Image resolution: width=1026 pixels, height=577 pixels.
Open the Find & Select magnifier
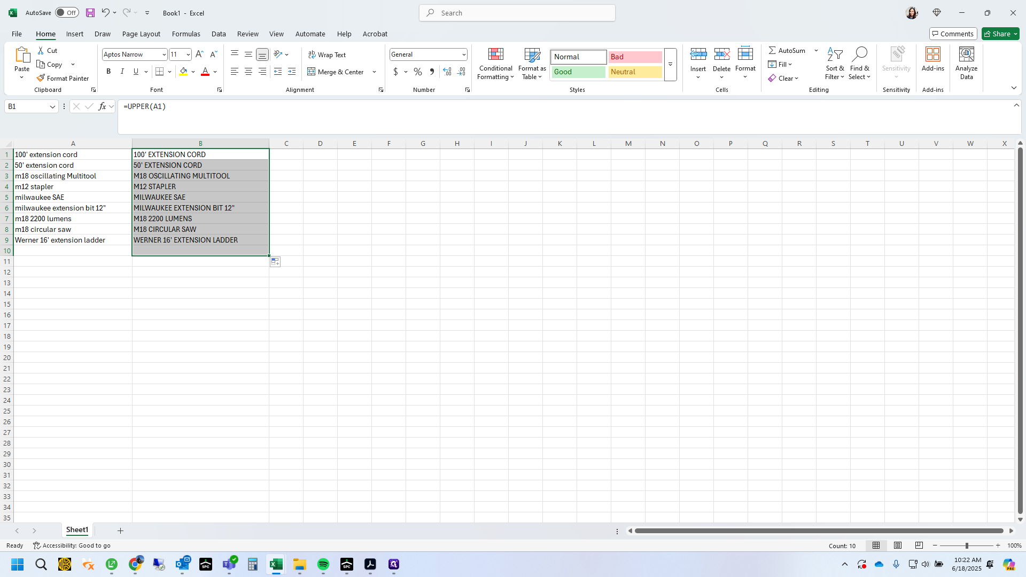click(859, 64)
